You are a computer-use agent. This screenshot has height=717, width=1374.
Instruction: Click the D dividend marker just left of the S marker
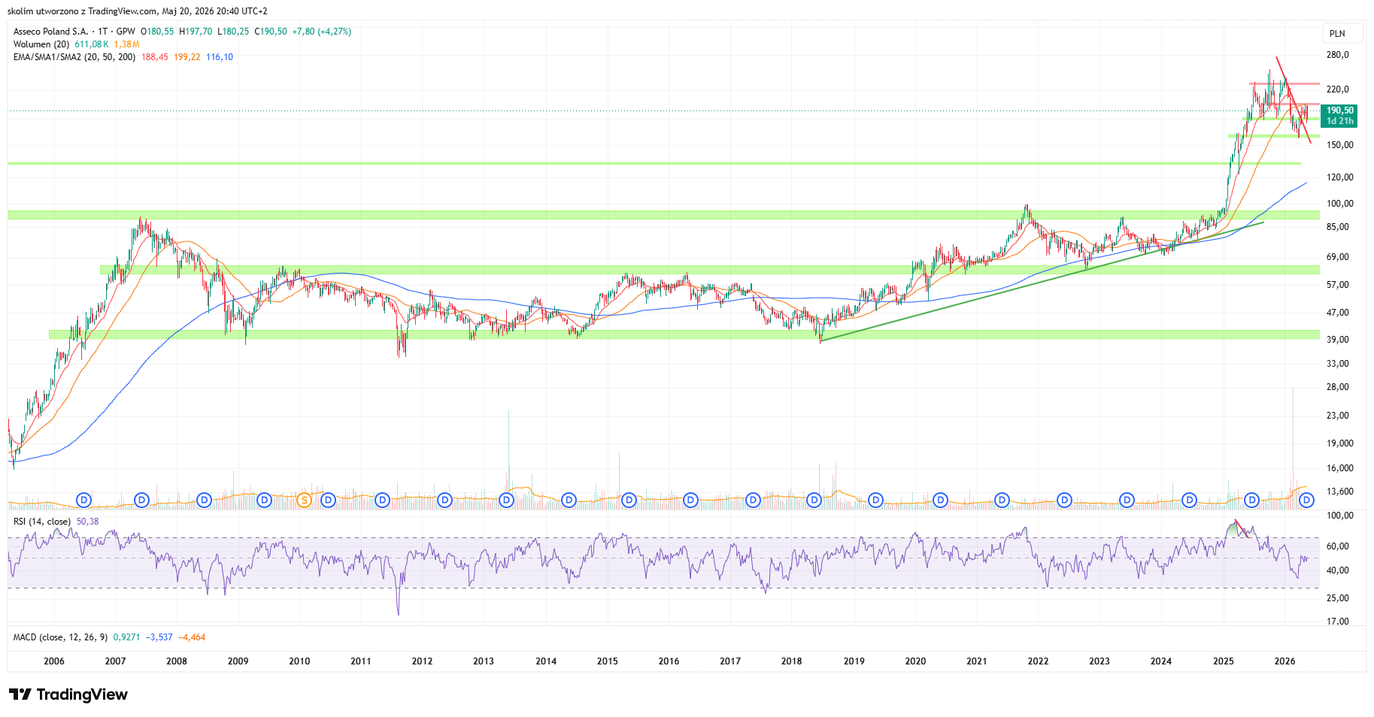(x=264, y=500)
